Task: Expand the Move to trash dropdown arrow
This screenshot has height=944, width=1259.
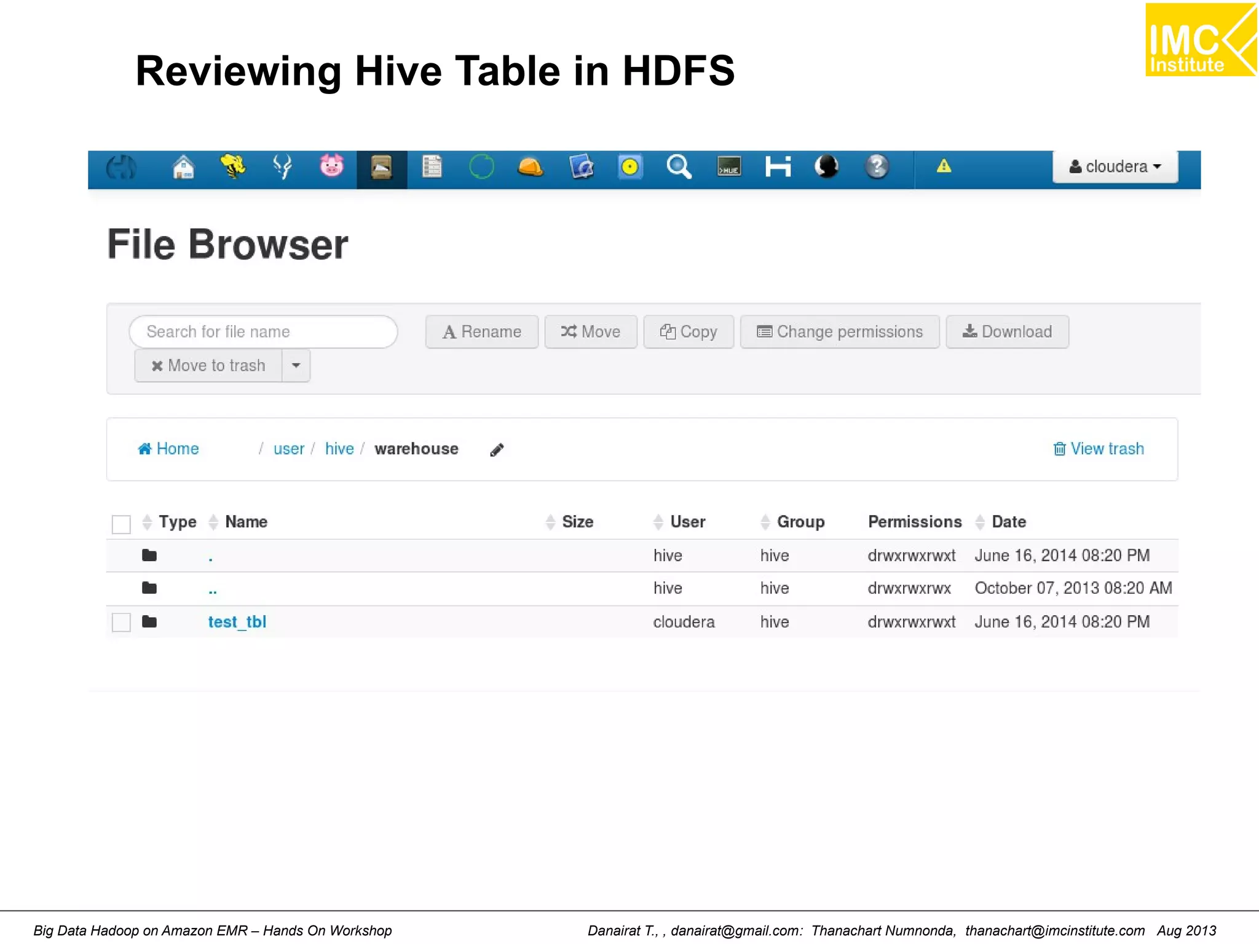Action: [296, 366]
